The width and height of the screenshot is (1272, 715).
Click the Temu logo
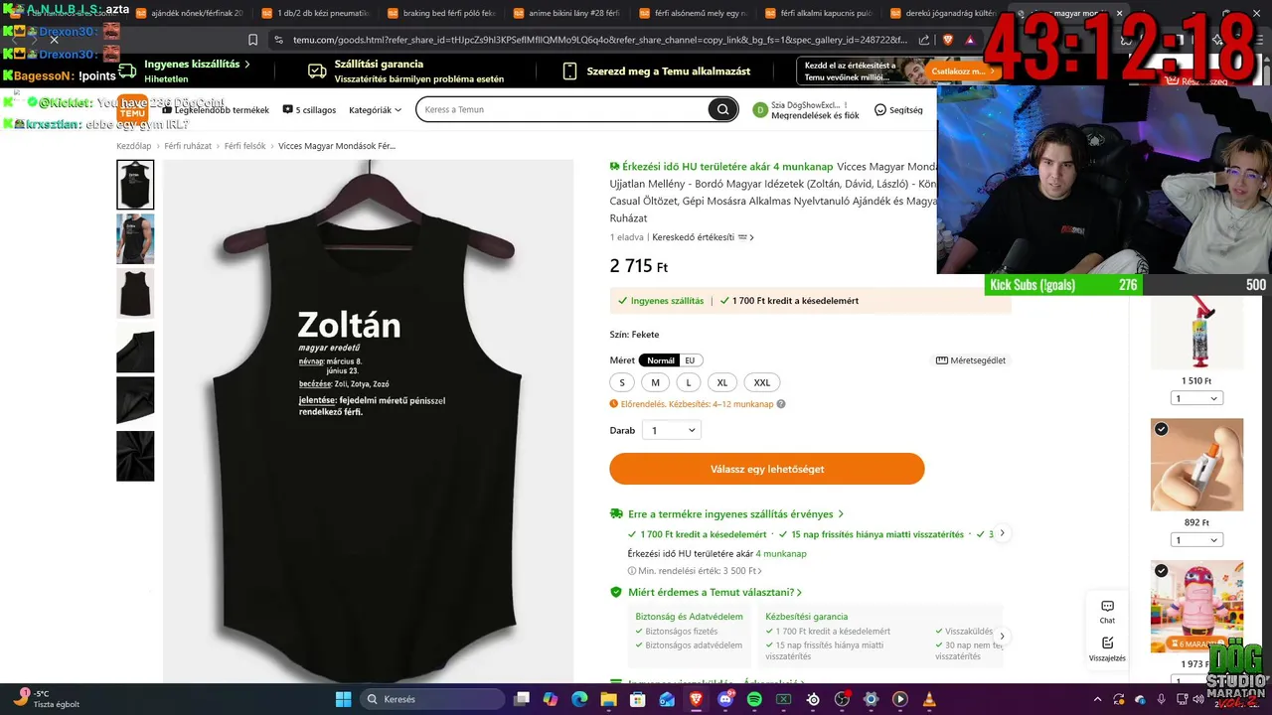coord(132,108)
